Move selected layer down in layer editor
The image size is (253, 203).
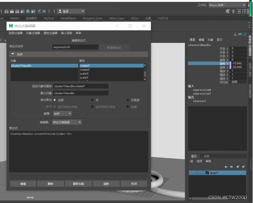[232, 167]
